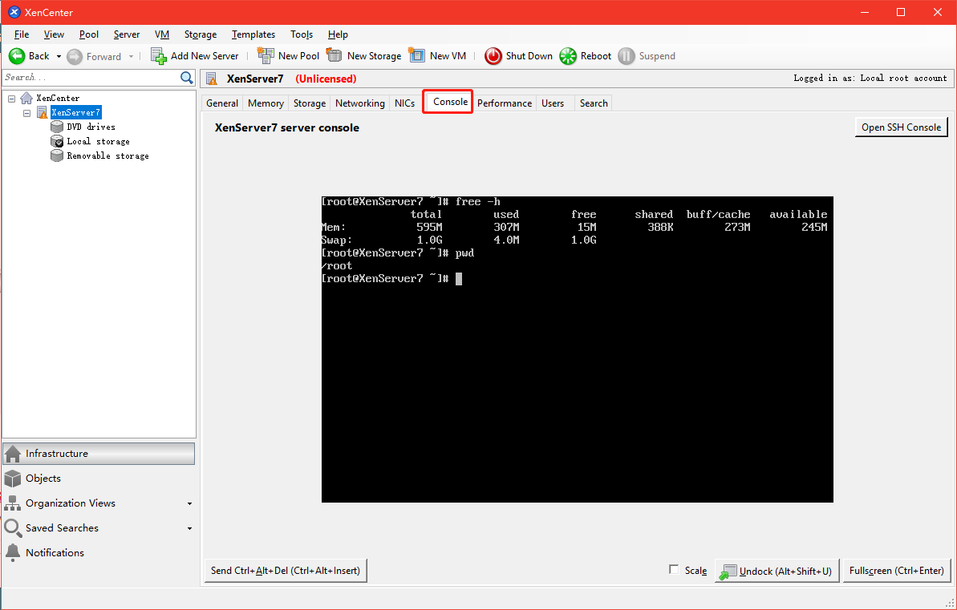Open the Back history dropdown arrow

(x=59, y=57)
